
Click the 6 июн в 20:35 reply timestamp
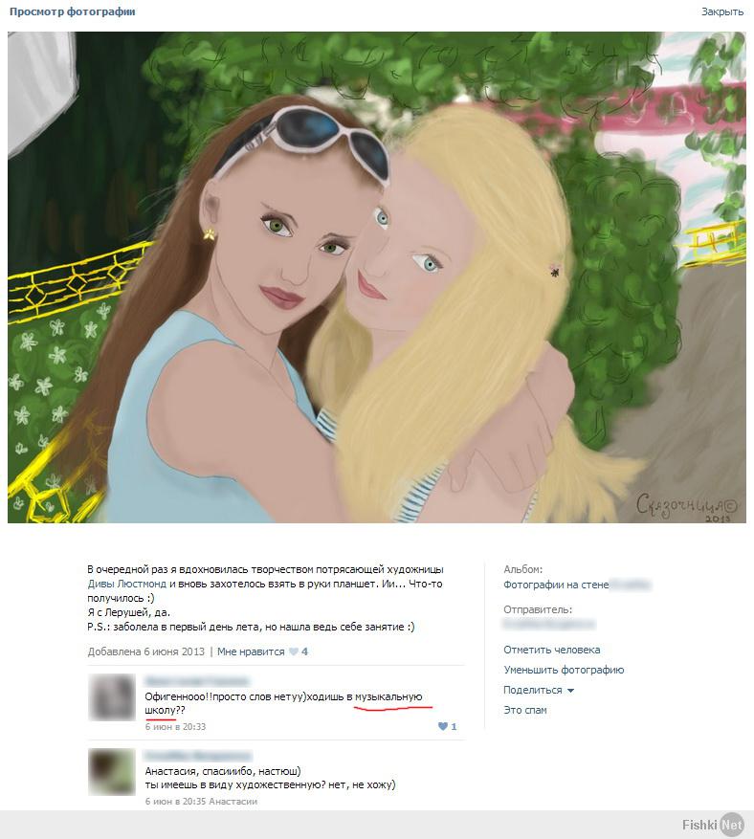click(175, 801)
